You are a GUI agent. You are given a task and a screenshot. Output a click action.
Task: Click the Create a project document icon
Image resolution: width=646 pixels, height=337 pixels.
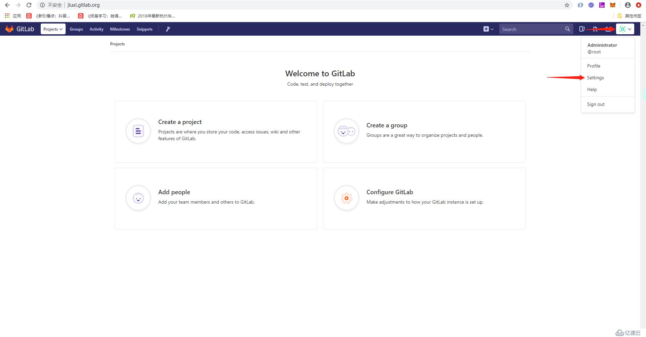click(x=138, y=131)
